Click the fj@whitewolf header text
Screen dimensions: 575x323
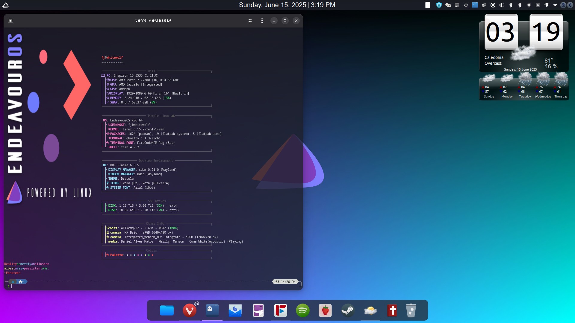pyautogui.click(x=112, y=57)
